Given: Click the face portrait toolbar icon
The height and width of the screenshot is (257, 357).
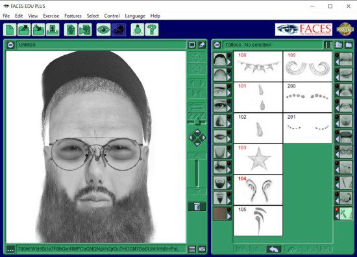Looking at the screenshot, I should (71, 30).
